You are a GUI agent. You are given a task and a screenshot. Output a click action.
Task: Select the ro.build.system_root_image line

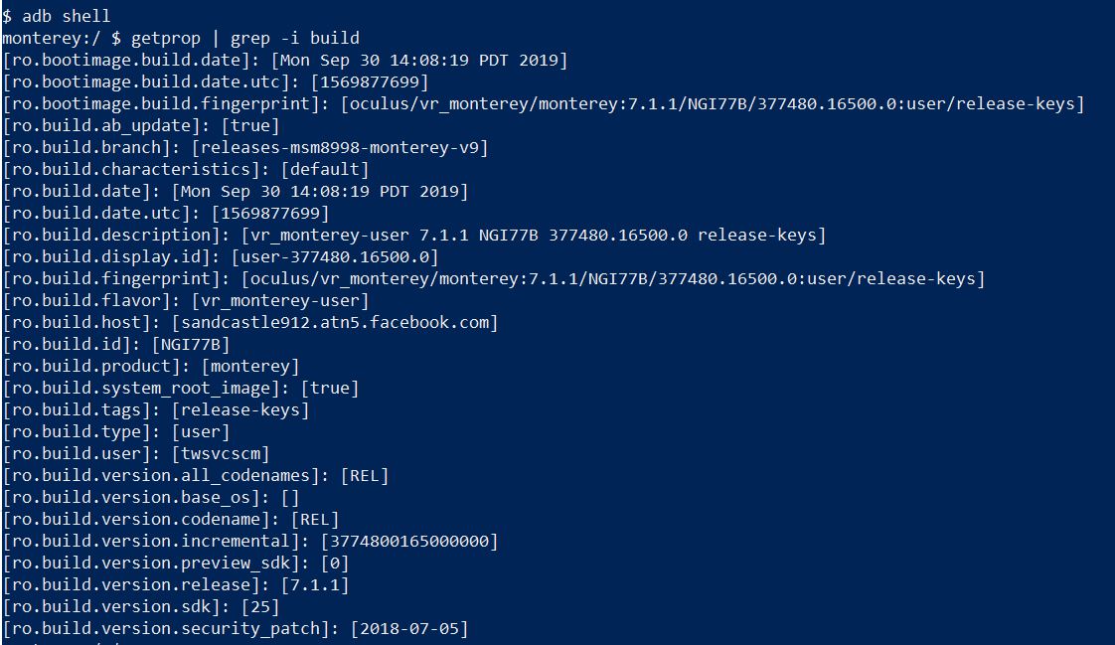[x=181, y=388]
